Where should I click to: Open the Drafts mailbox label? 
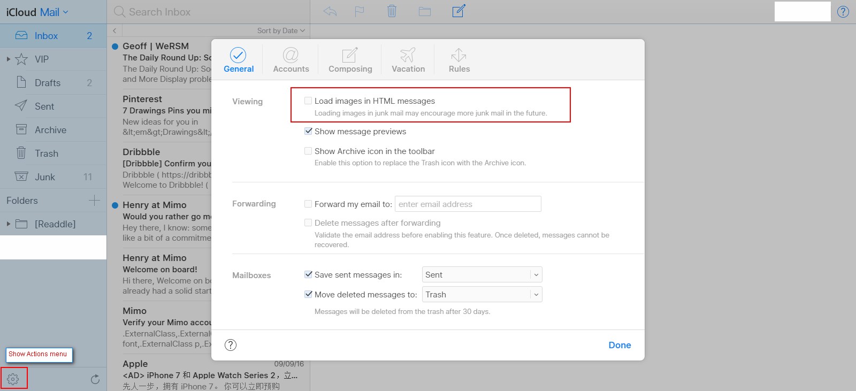click(48, 82)
